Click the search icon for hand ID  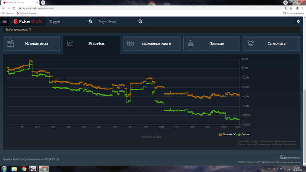pyautogui.click(x=90, y=21)
